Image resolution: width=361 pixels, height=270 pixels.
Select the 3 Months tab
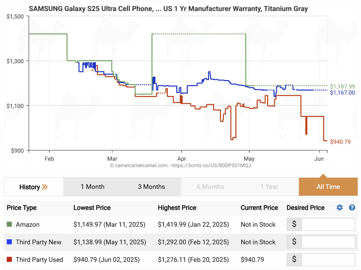coord(151,187)
